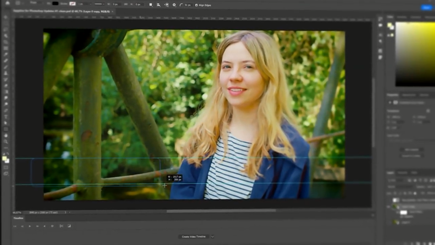Select the Rectangular Marquee tool

tap(6, 23)
